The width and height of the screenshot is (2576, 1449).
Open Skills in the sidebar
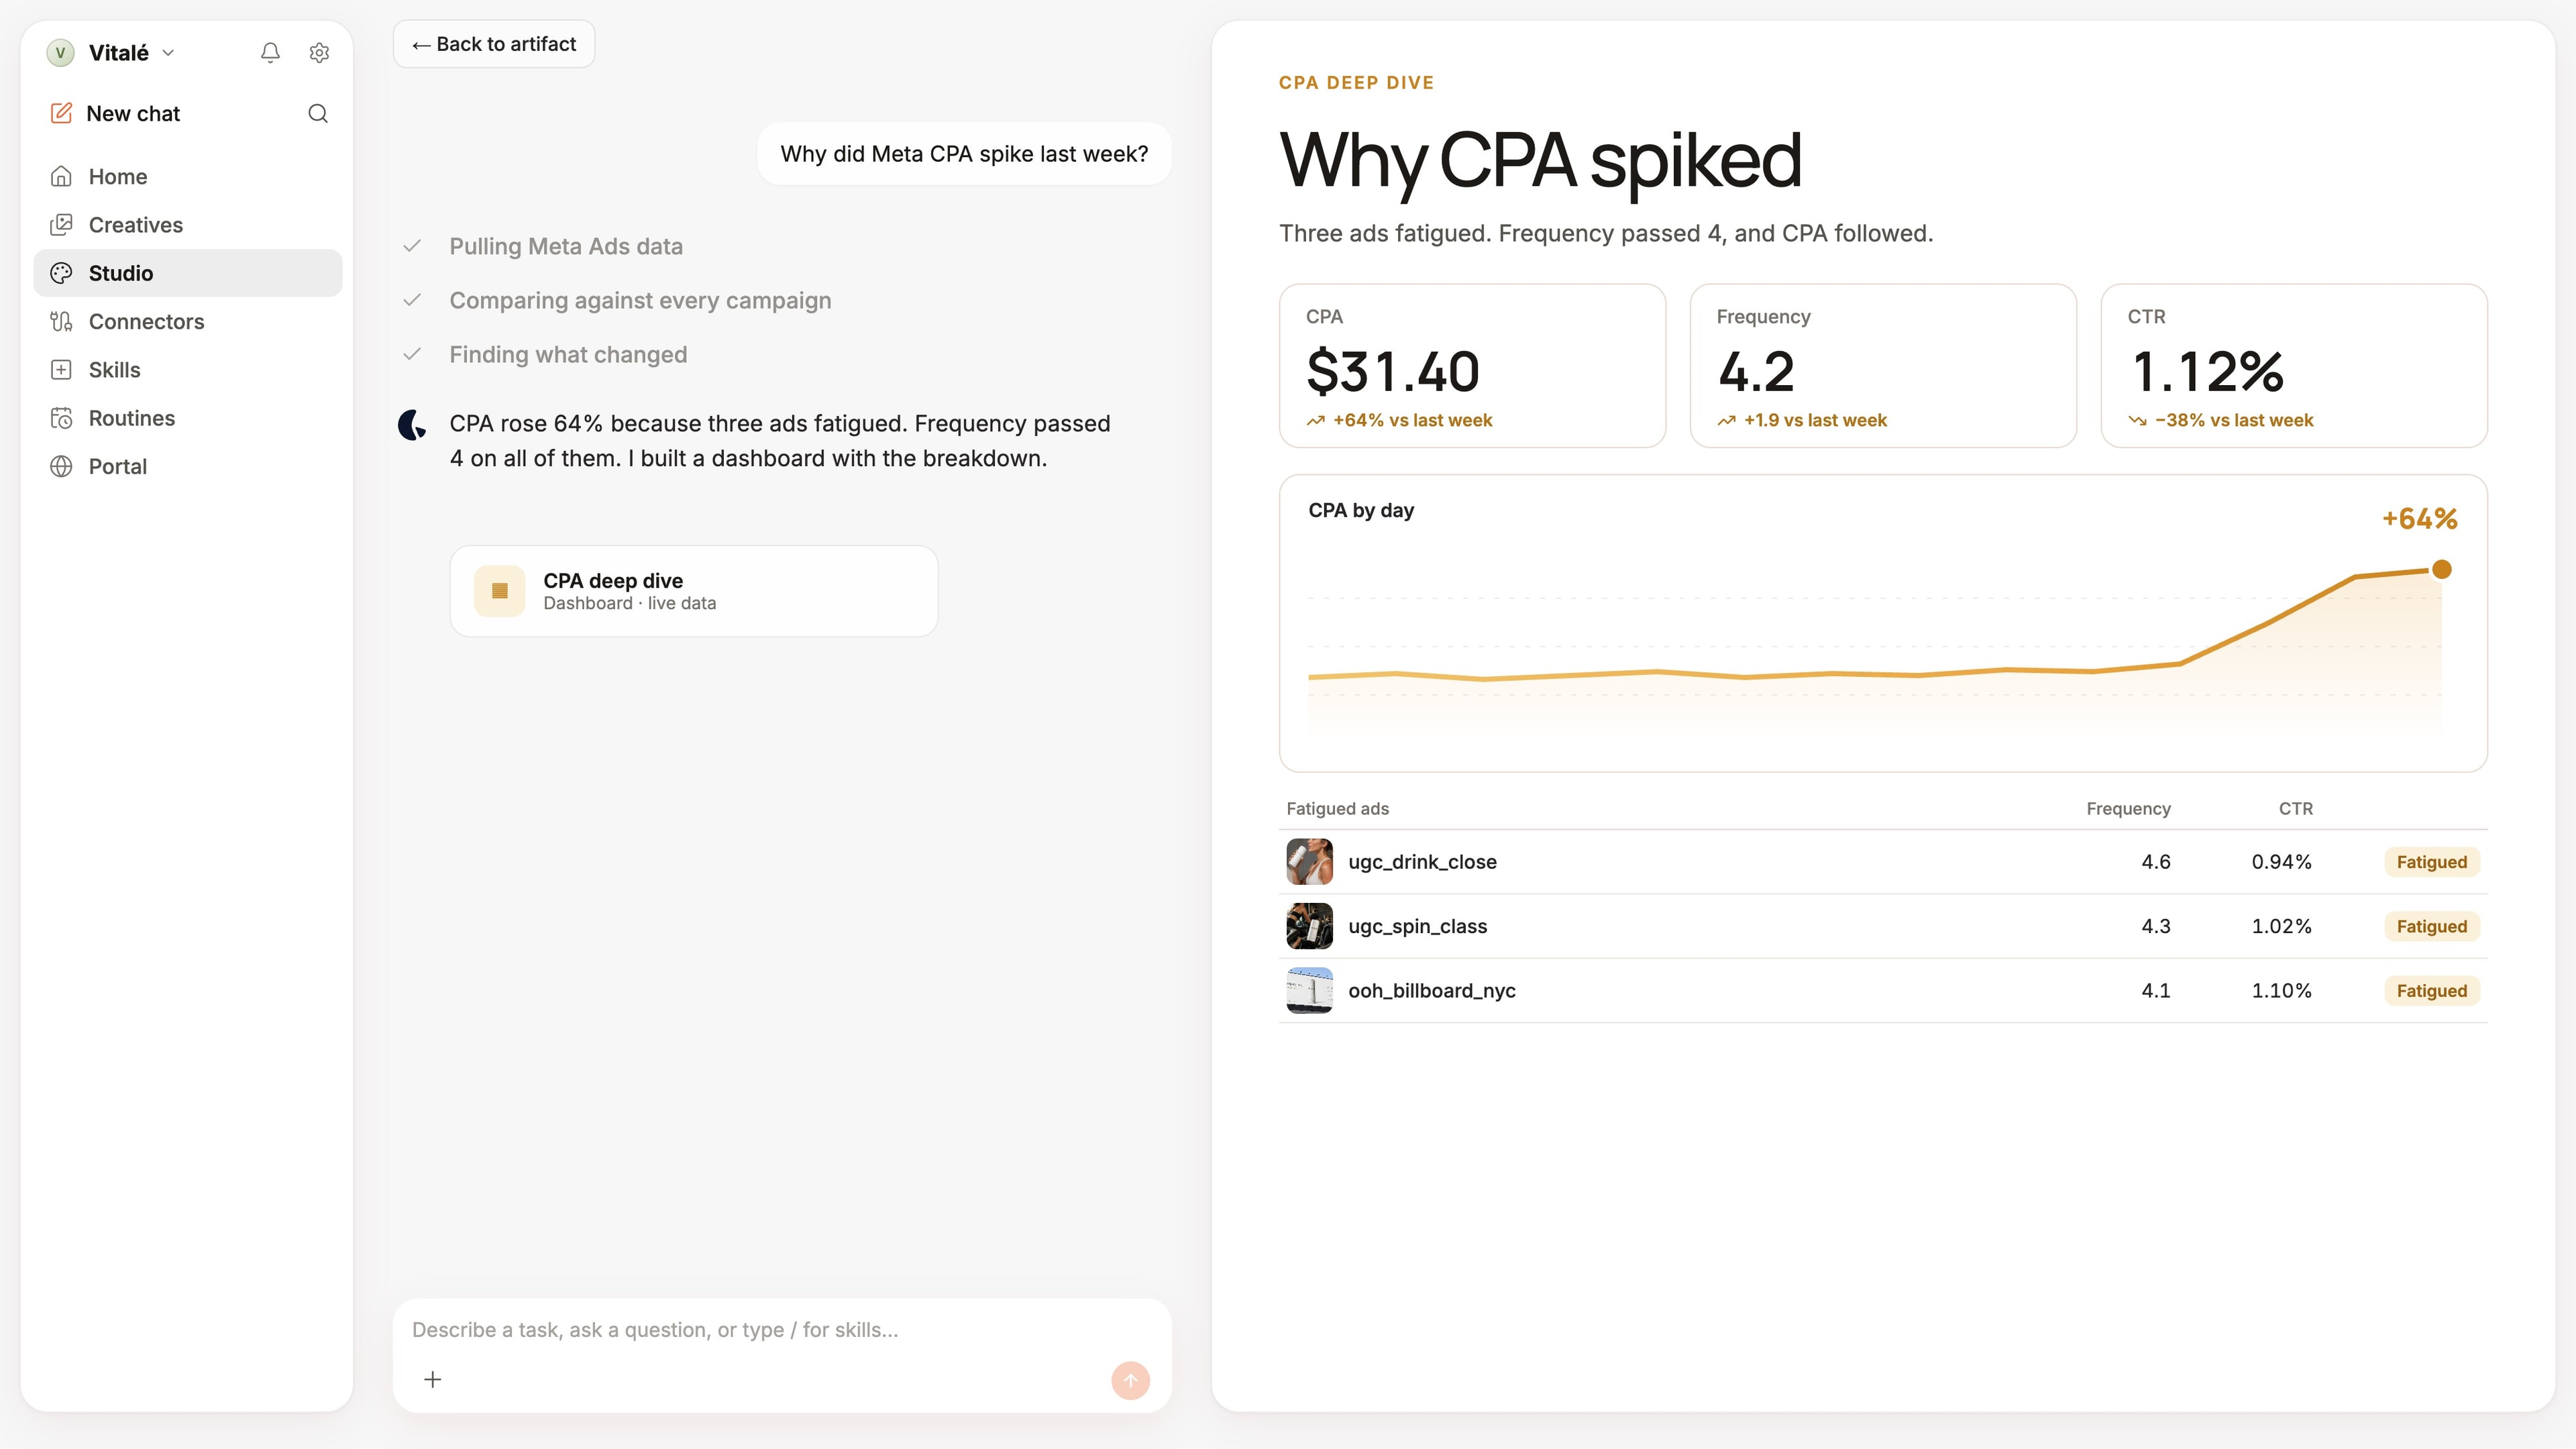[188, 370]
